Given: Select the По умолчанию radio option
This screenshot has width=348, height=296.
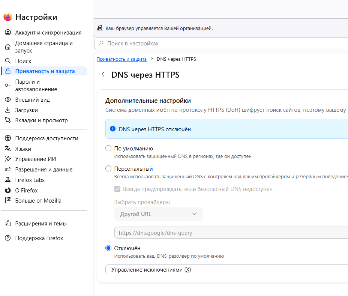Looking at the screenshot, I should coord(108,148).
